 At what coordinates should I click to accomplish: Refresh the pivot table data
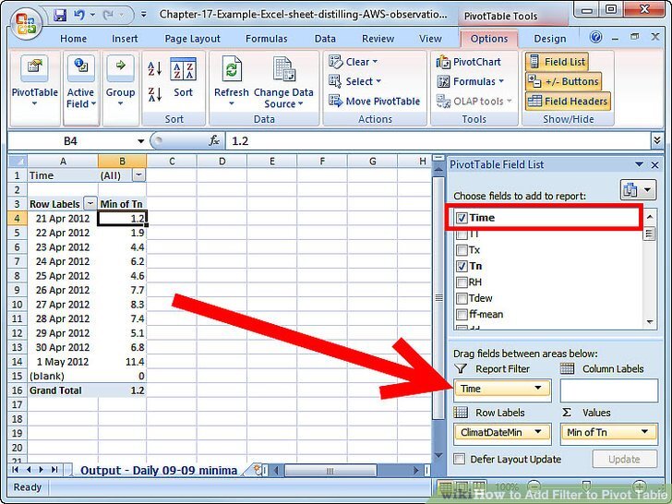point(232,82)
